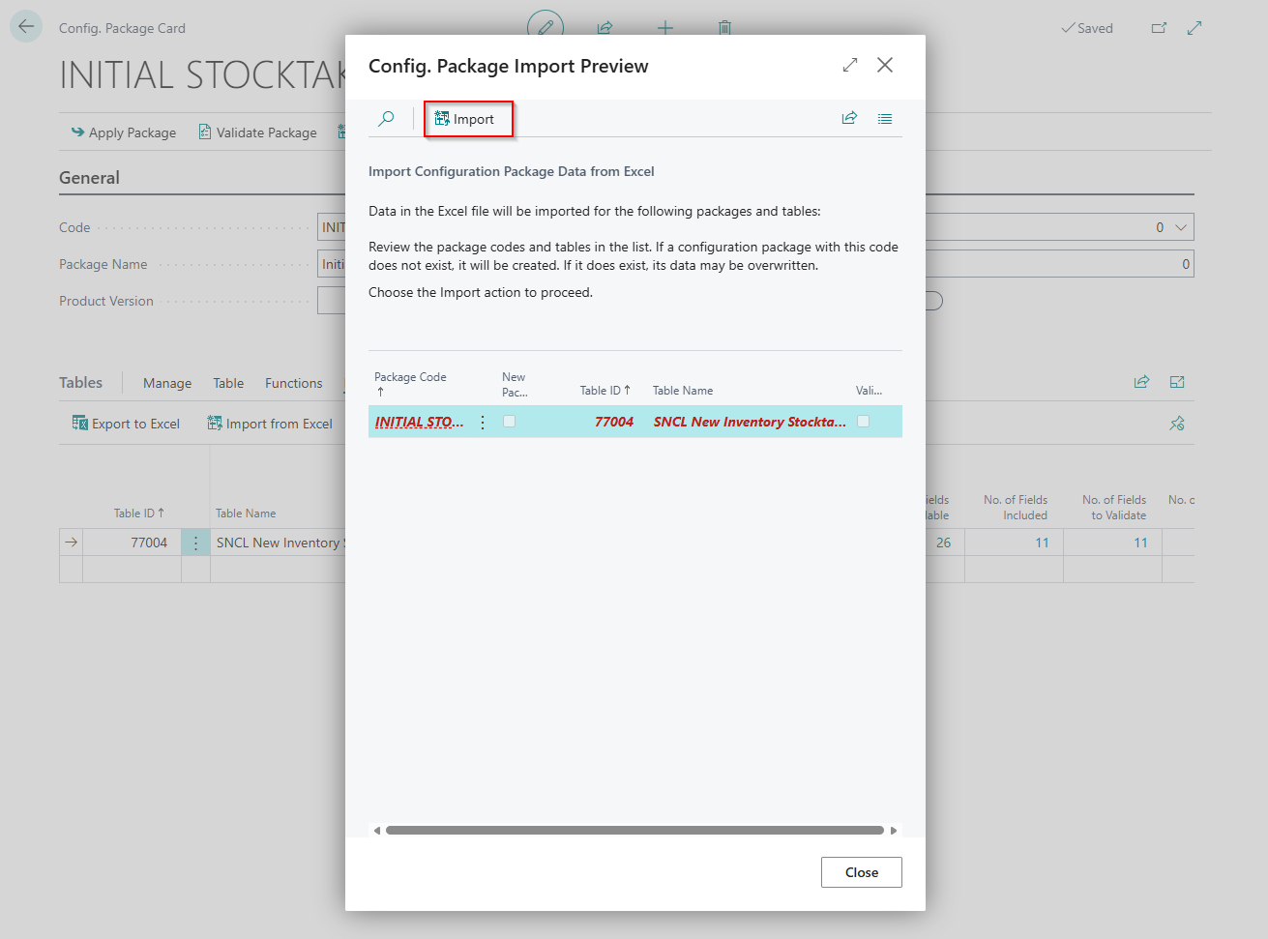Click the left scroll arrow on the dialog scrollbar

(376, 831)
